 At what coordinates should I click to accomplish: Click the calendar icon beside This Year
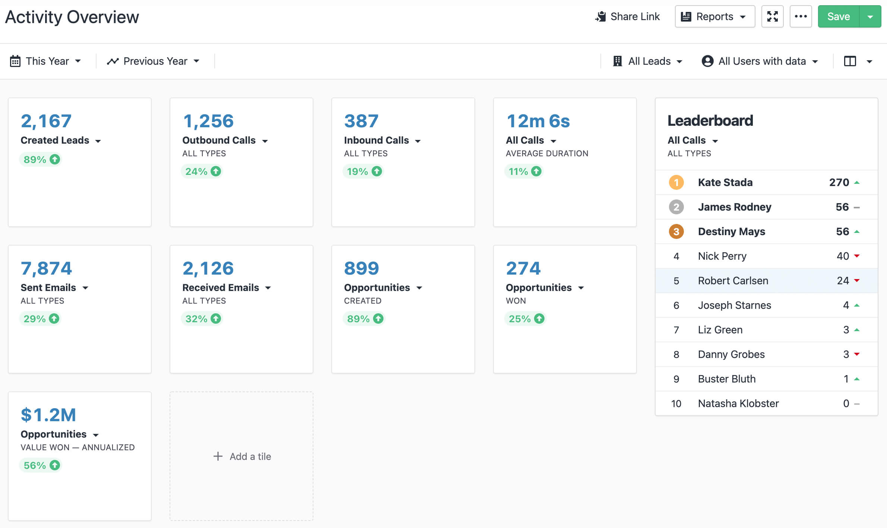(15, 61)
